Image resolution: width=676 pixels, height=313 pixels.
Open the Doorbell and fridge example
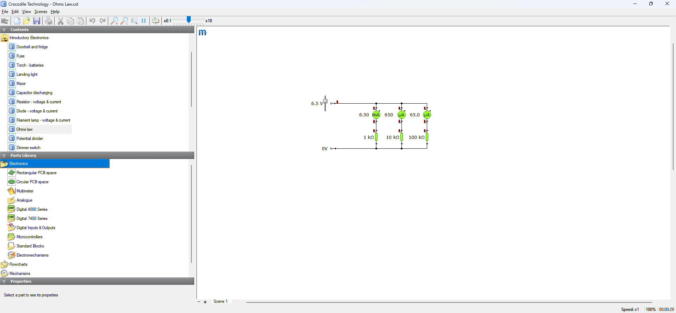28,47
